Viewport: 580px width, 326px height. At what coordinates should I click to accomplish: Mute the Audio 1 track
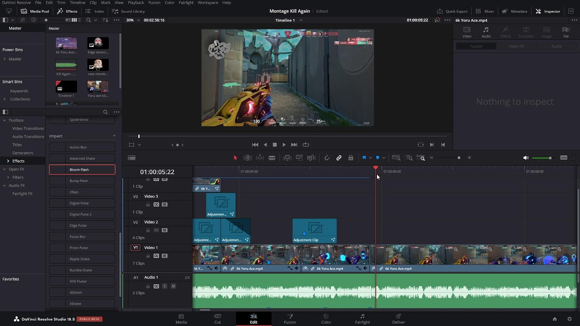click(x=173, y=286)
